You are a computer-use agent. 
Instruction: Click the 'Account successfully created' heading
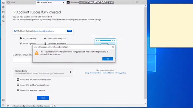(39, 12)
